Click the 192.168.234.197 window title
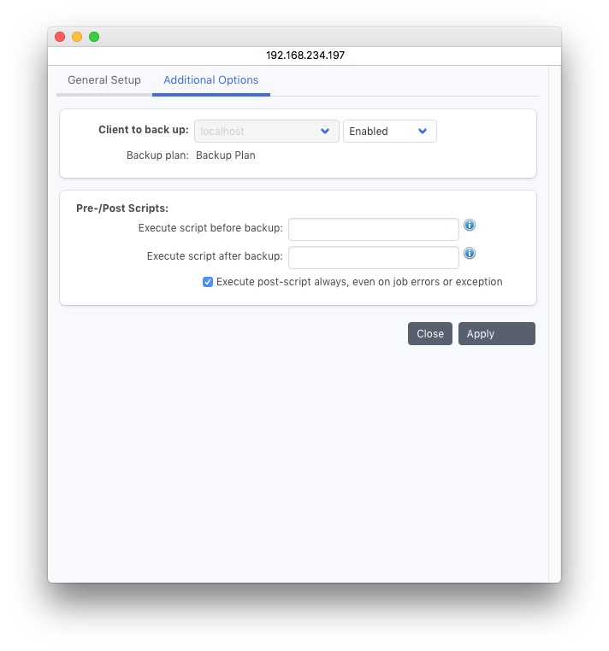609x651 pixels. click(304, 55)
